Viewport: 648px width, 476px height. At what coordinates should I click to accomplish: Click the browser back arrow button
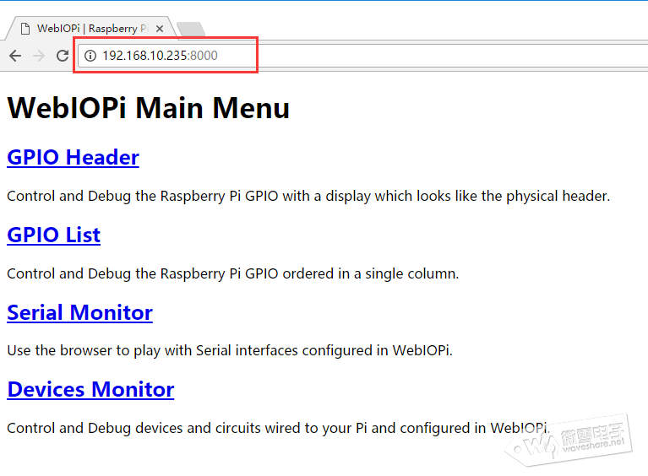tap(14, 56)
